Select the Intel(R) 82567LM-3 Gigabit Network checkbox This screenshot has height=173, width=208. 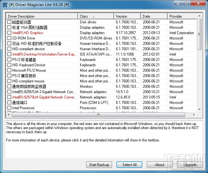(x=9, y=92)
